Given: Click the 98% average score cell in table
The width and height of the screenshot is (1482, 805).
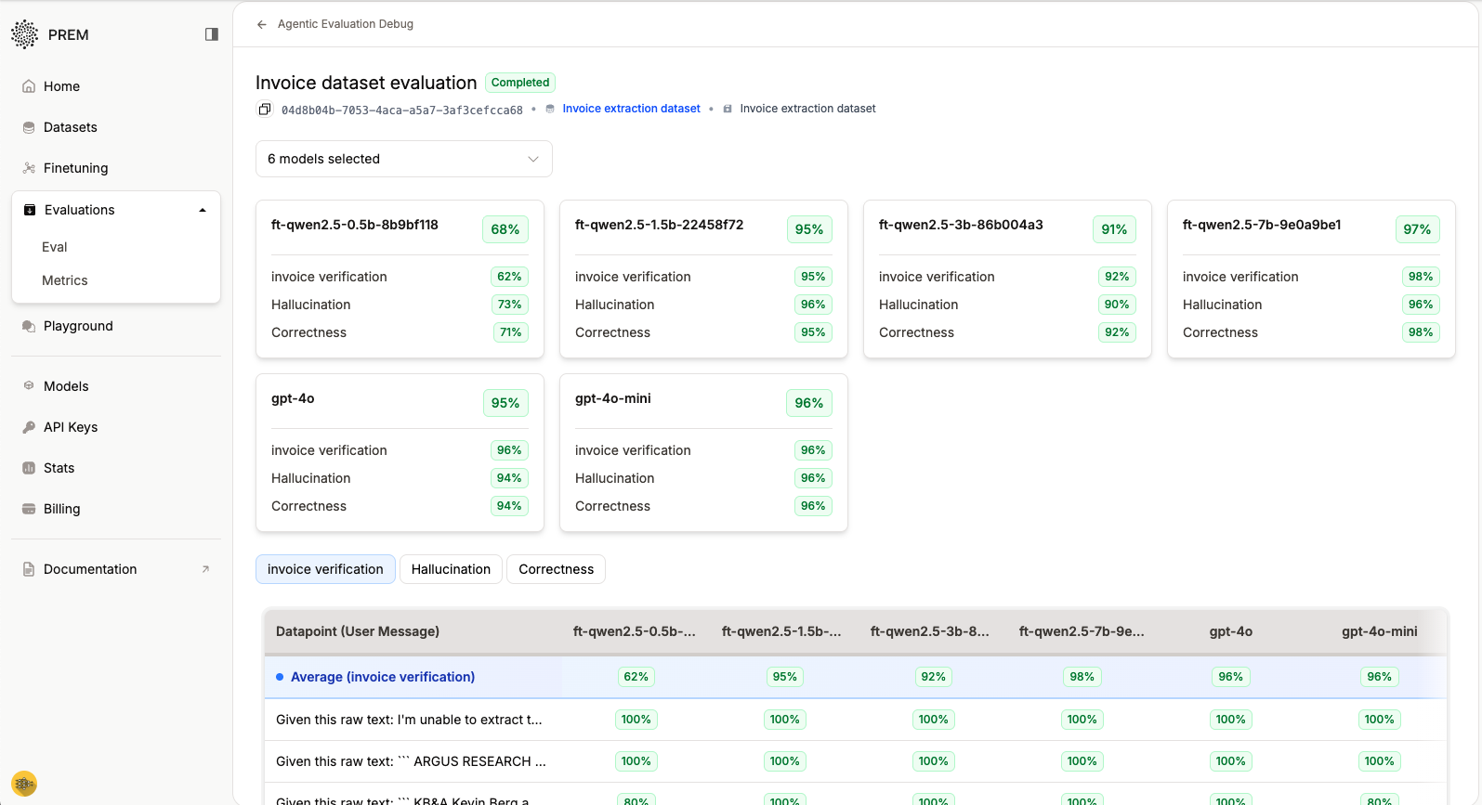Looking at the screenshot, I should coord(1082,677).
